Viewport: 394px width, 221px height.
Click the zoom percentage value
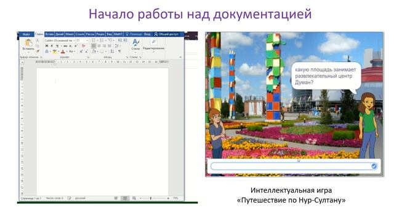(x=175, y=198)
